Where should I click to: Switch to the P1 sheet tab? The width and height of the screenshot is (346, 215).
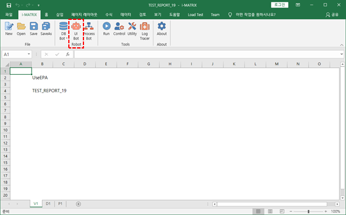pyautogui.click(x=60, y=204)
